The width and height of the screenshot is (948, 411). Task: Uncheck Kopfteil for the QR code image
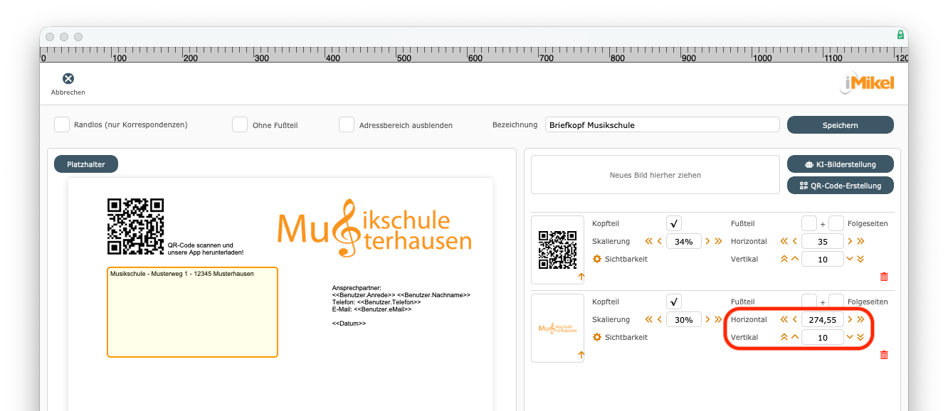[674, 223]
